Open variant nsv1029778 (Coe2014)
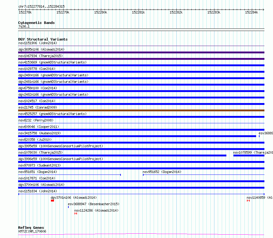 click(37, 69)
